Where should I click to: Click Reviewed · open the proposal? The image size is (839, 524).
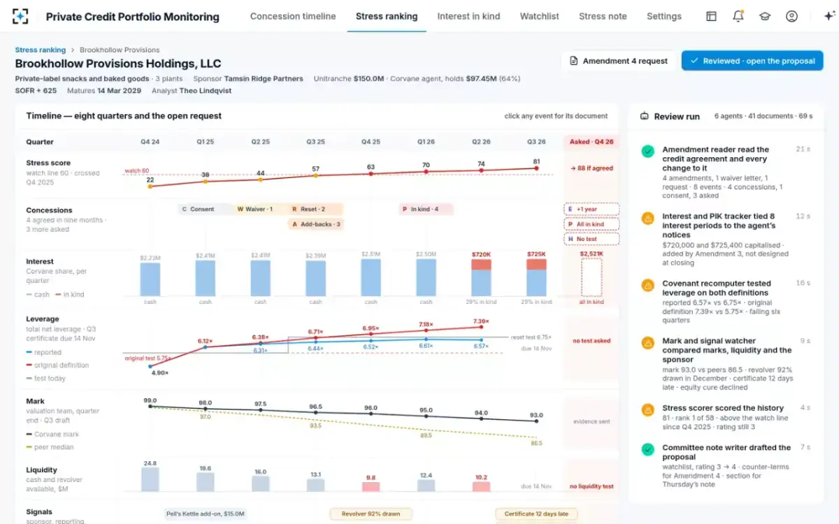(752, 61)
